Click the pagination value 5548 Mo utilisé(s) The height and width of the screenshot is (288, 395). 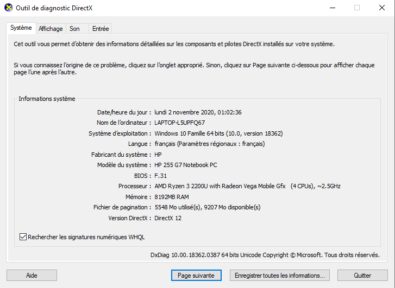[x=208, y=207]
